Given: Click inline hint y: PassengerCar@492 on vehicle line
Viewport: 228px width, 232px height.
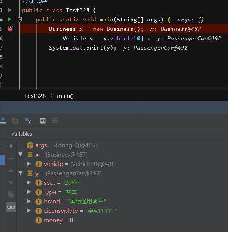Looking at the screenshot, I should 189,38.
